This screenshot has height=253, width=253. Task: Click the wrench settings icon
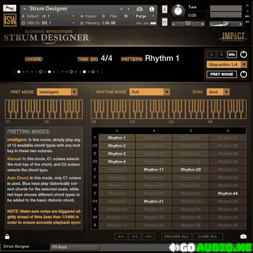click(10, 8)
